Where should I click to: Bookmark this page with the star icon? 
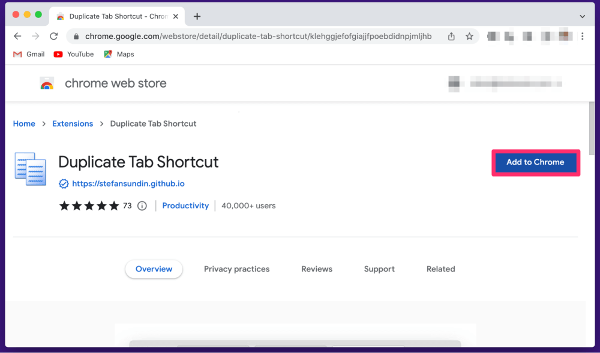[470, 37]
